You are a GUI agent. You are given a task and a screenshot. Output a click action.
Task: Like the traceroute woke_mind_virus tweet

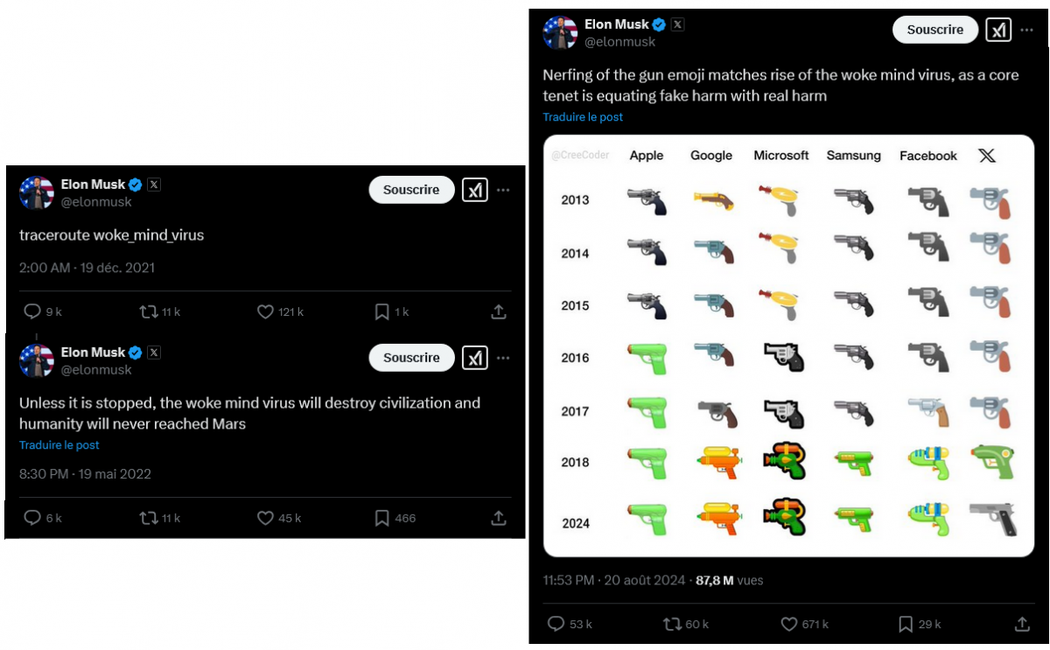(265, 311)
